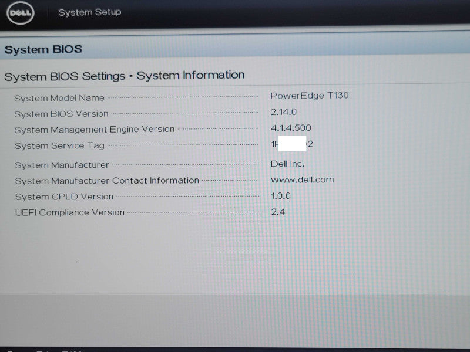Select the UEFI Compliance Version label
This screenshot has height=352, width=470.
pyautogui.click(x=69, y=212)
